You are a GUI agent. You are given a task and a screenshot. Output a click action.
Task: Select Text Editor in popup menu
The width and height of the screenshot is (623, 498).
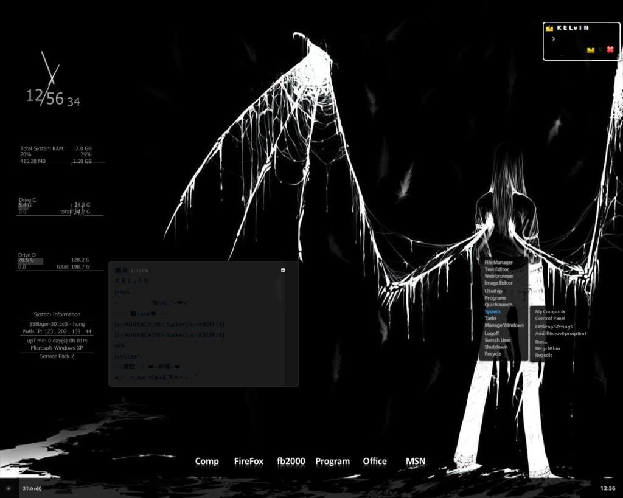(496, 269)
